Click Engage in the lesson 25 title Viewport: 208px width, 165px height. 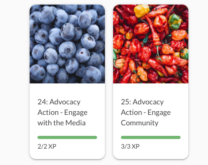point(159,113)
